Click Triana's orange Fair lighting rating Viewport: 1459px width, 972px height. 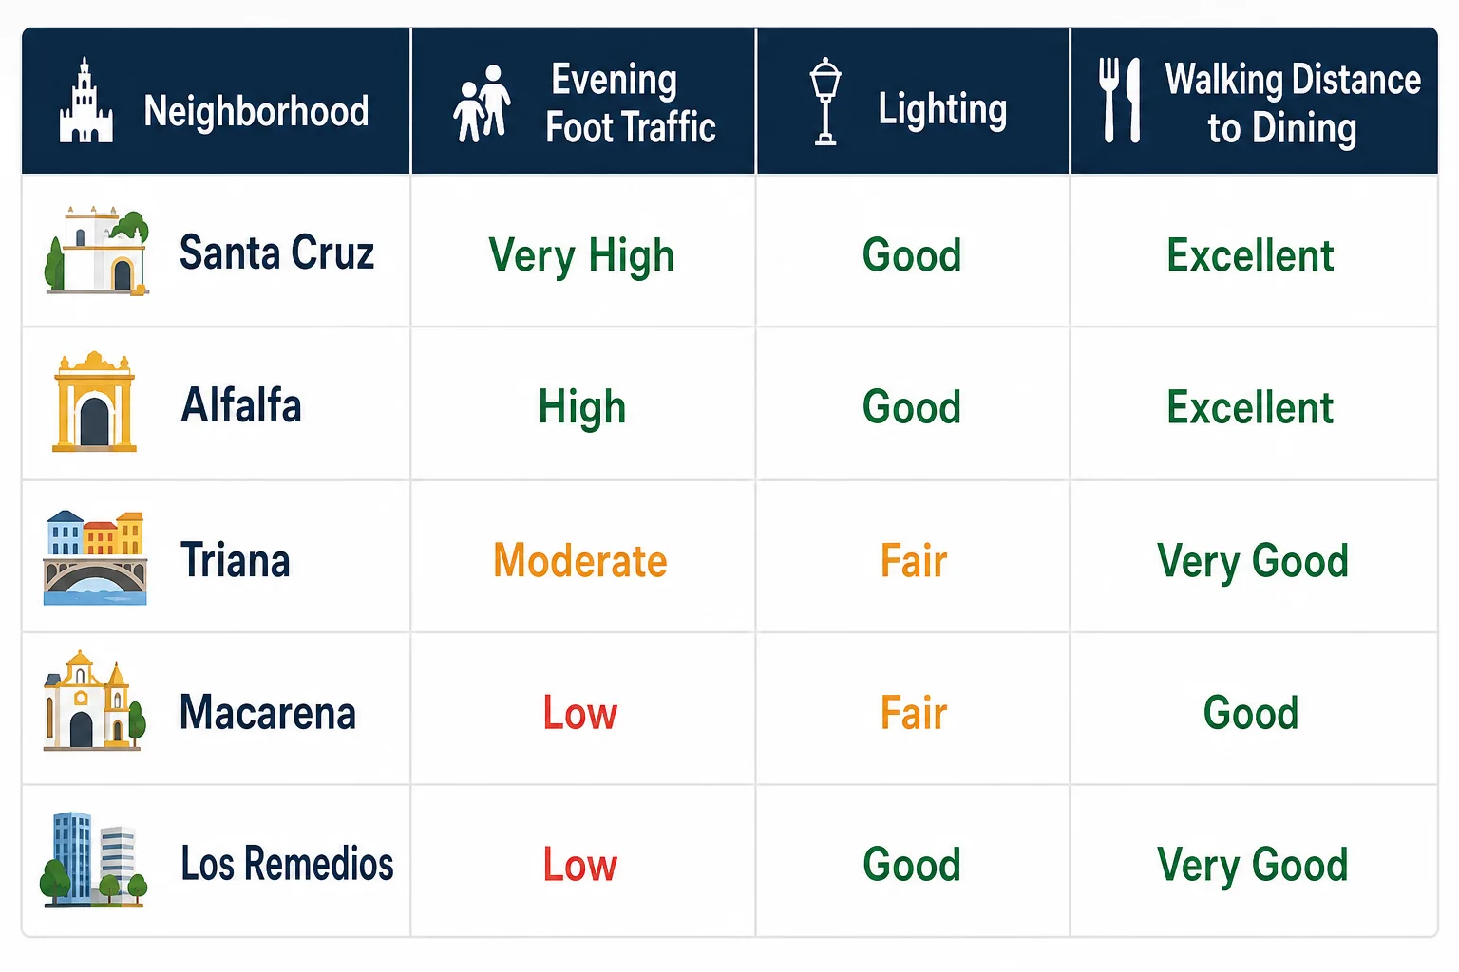coord(914,560)
